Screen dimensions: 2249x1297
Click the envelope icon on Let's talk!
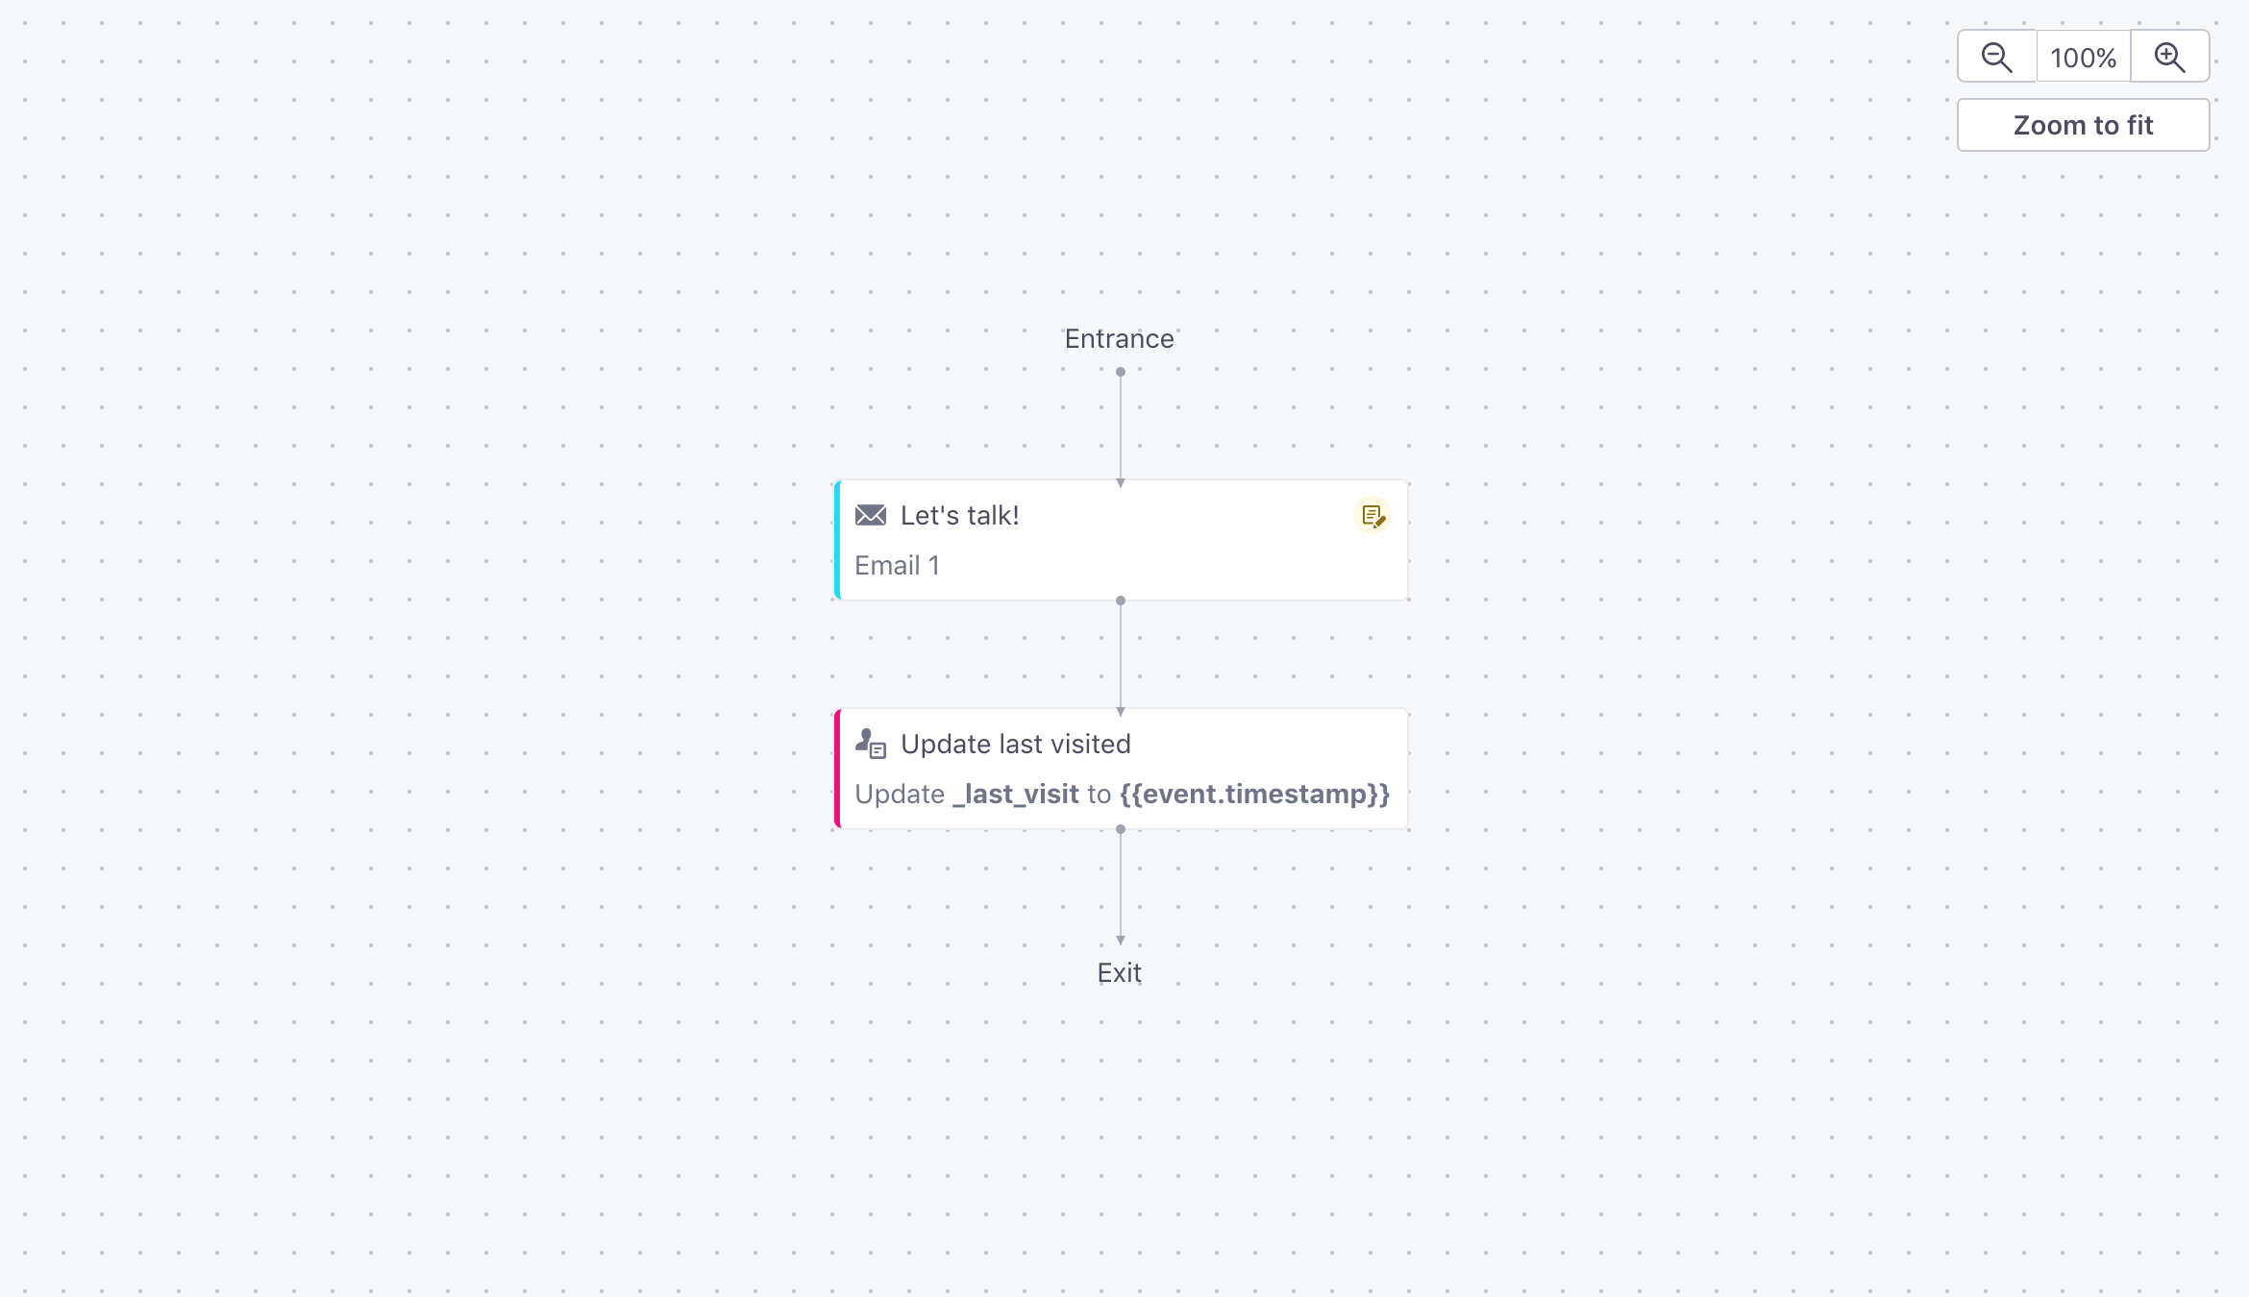(871, 515)
